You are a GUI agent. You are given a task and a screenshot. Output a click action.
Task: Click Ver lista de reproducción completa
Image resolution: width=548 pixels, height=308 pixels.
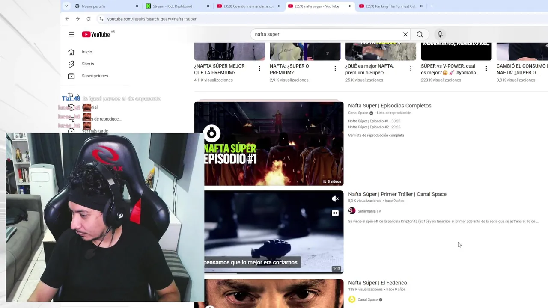(376, 136)
